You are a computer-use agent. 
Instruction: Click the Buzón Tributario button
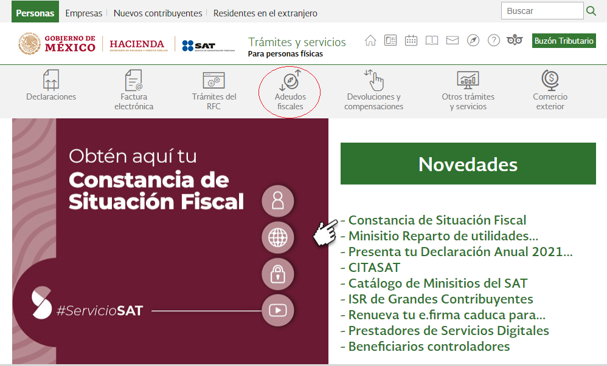coord(563,41)
